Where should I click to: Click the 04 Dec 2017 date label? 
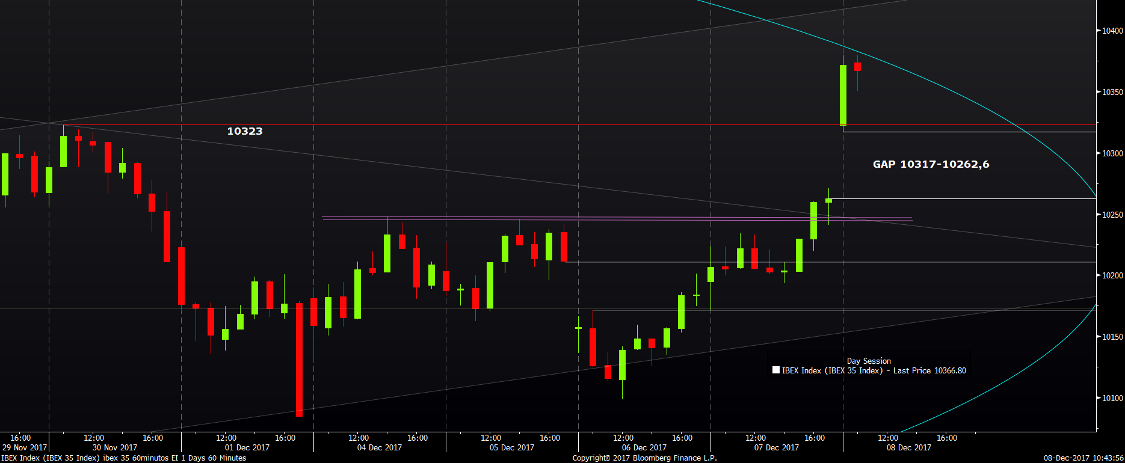tap(379, 447)
